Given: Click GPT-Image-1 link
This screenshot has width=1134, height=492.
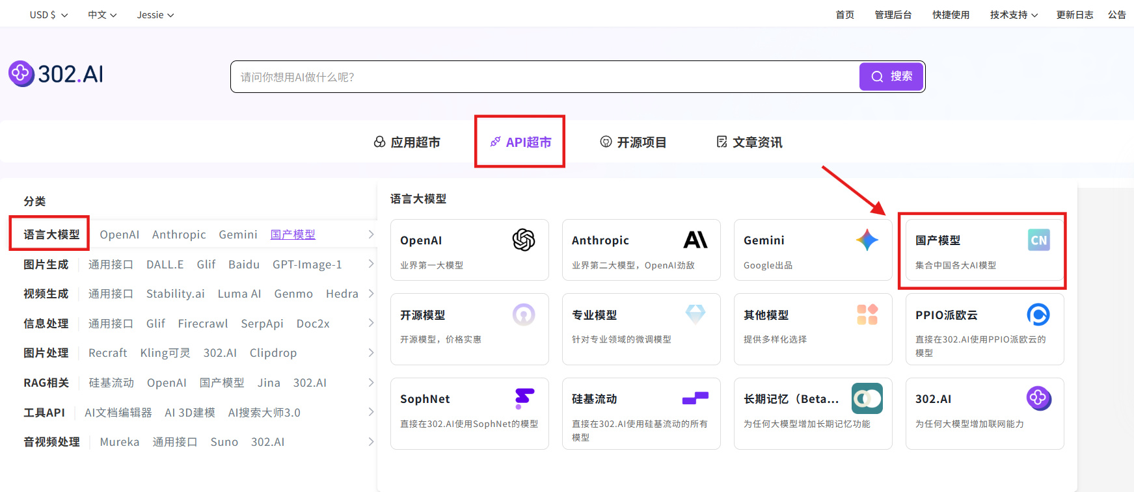Looking at the screenshot, I should click(x=307, y=265).
